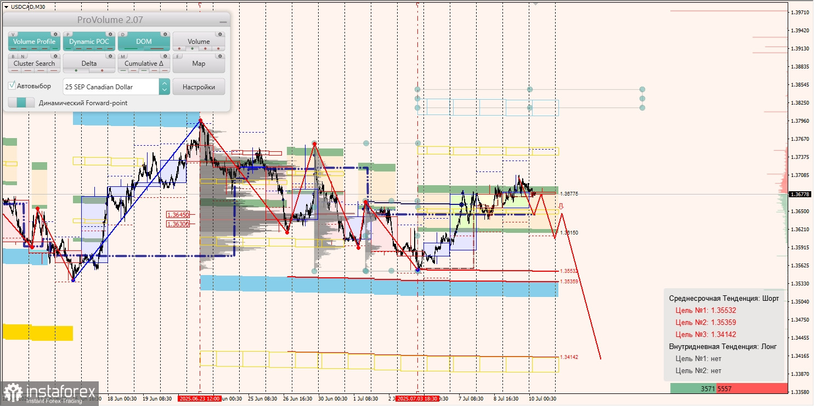The height and width of the screenshot is (406, 814).
Task: Click the 1.35359 target line label
Action: [569, 282]
